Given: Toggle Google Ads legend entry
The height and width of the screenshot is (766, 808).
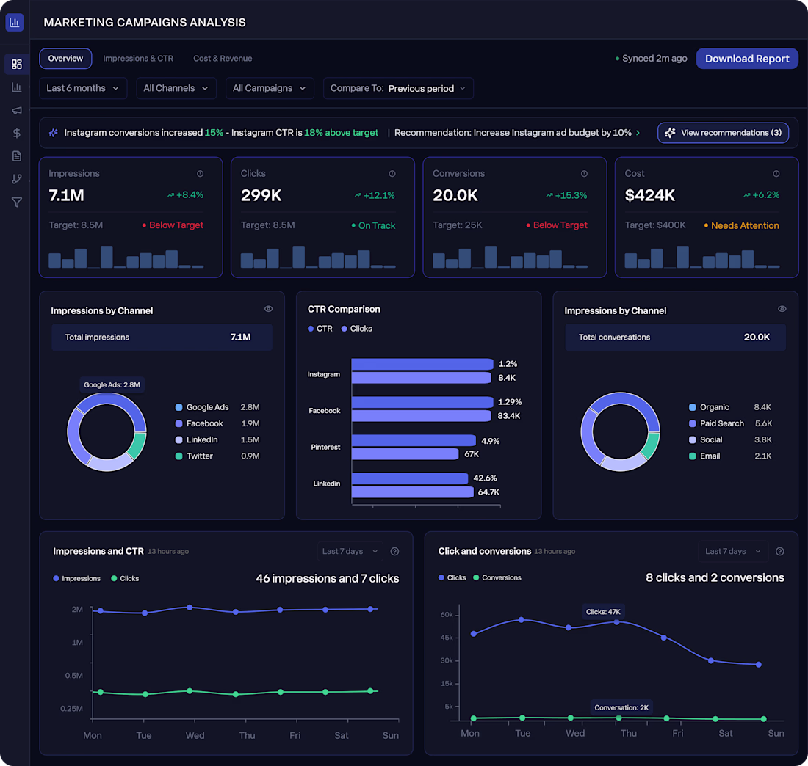Looking at the screenshot, I should (x=217, y=407).
